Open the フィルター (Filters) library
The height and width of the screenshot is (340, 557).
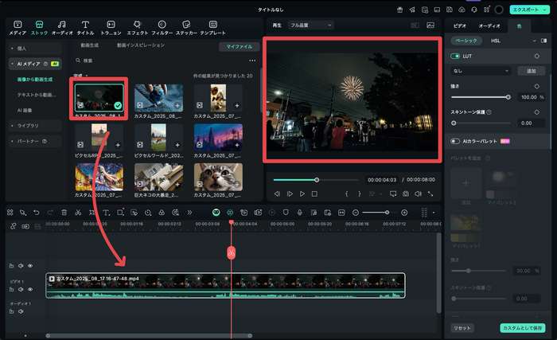tap(162, 28)
